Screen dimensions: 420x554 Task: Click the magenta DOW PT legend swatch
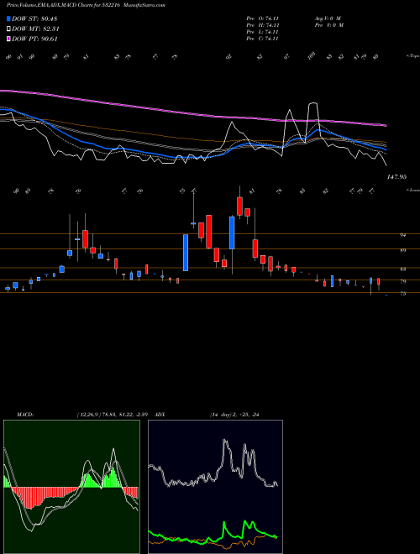click(8, 39)
